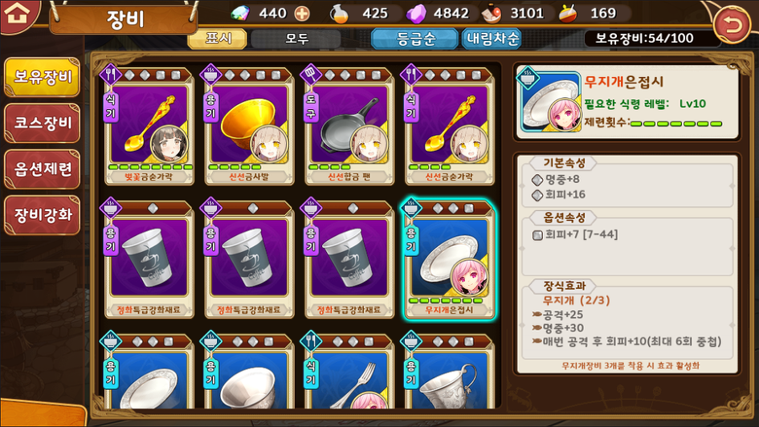Select the 벚꽃금숟가락 equipment card
Viewport: 759px width, 427px height.
[149, 126]
